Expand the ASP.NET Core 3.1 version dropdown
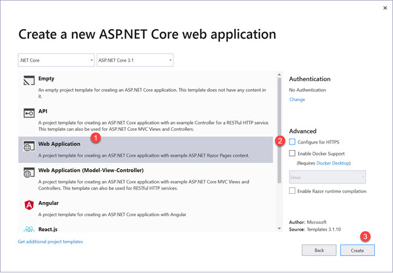Screen dimensions: 393x273 point(134,60)
